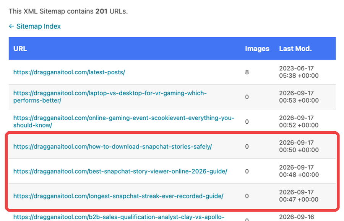Open the online-gaming-event-scookievent link
The height and width of the screenshot is (221, 344).
coord(124,121)
